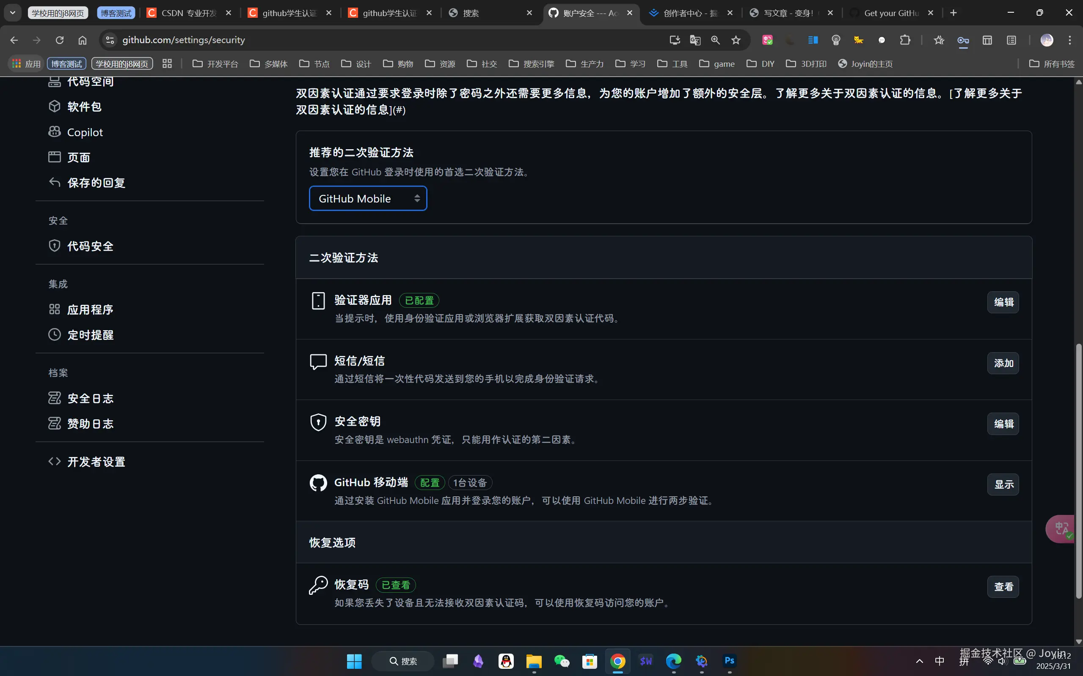Open the GitHub Mobile preferred method dropdown
The image size is (1083, 676).
pos(368,199)
